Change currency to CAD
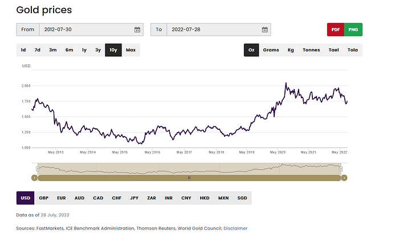 tap(98, 198)
